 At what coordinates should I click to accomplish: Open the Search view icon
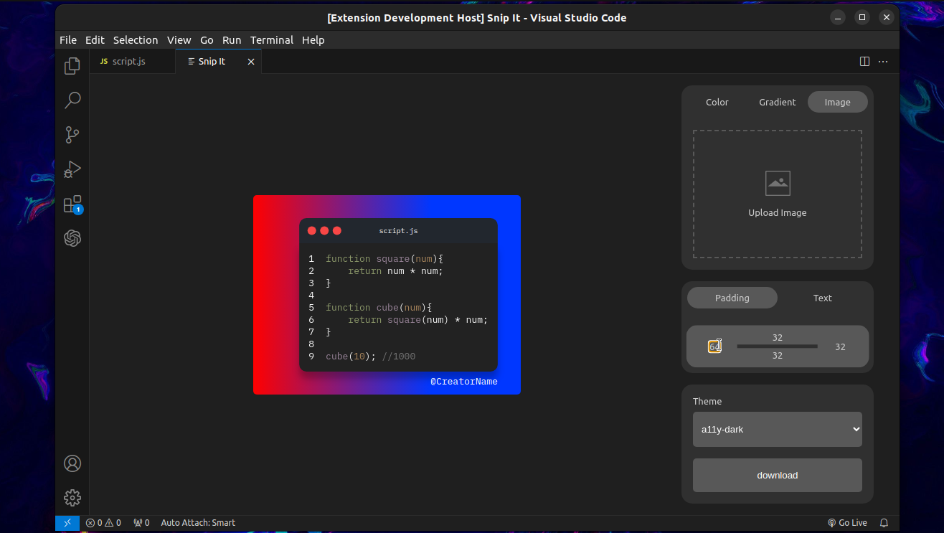coord(72,100)
